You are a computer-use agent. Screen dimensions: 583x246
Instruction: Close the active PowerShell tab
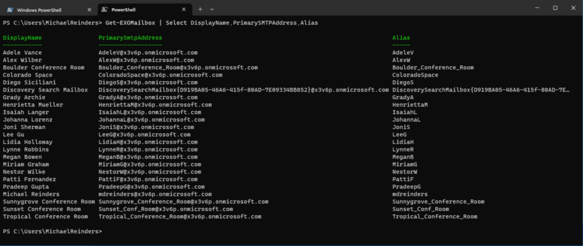pos(185,10)
